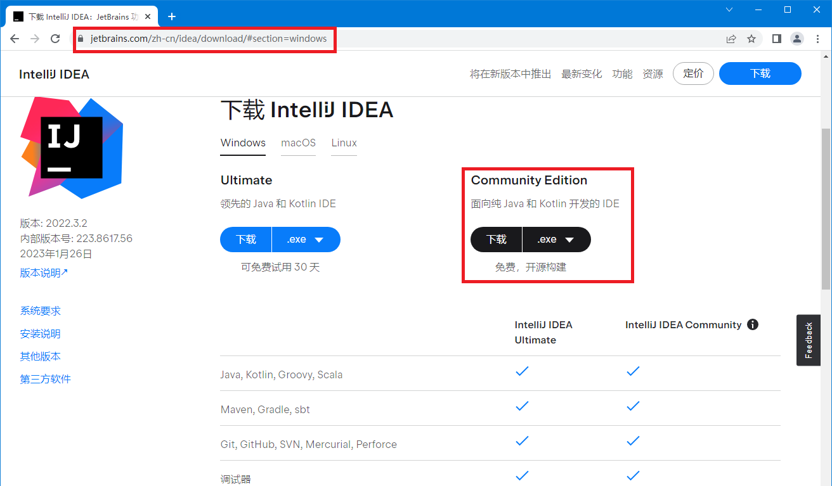Bookmark this page with the star icon
The width and height of the screenshot is (832, 486).
click(x=751, y=39)
